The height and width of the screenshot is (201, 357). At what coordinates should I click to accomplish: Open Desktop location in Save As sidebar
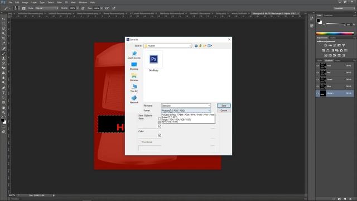134,66
